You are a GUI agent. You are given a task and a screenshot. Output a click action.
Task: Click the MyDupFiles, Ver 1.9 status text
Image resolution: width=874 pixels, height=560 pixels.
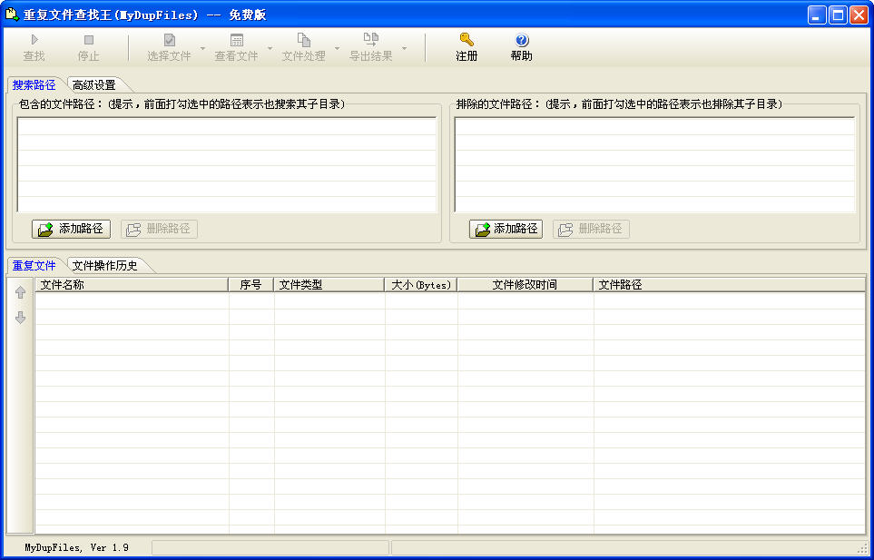click(x=76, y=547)
